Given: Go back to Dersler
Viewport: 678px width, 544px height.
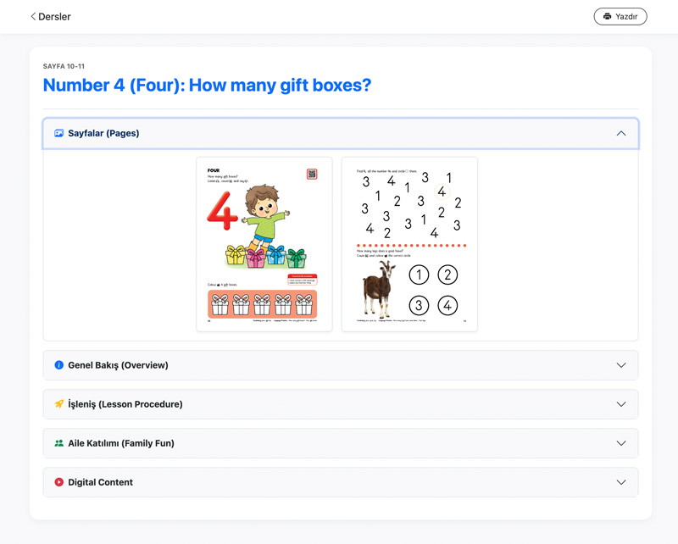Looking at the screenshot, I should 51,16.
